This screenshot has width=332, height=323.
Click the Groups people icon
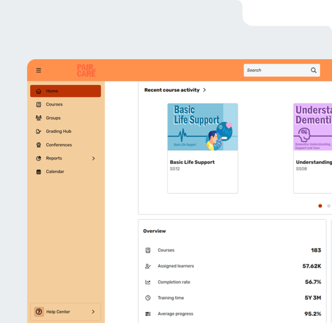pyautogui.click(x=39, y=118)
